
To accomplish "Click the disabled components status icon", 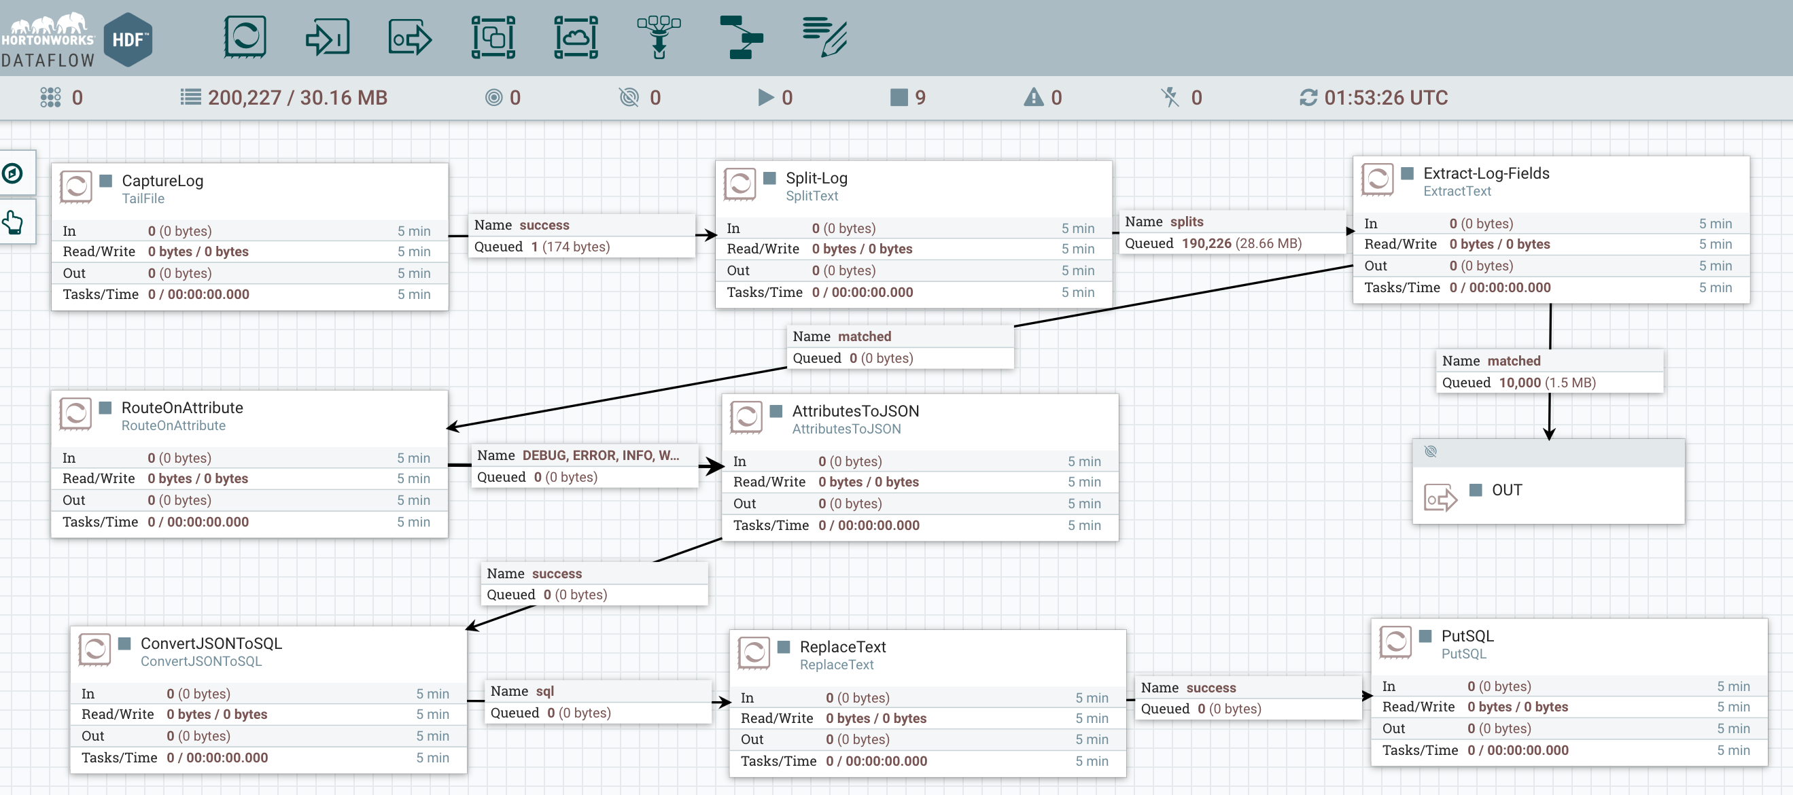I will tap(1170, 97).
